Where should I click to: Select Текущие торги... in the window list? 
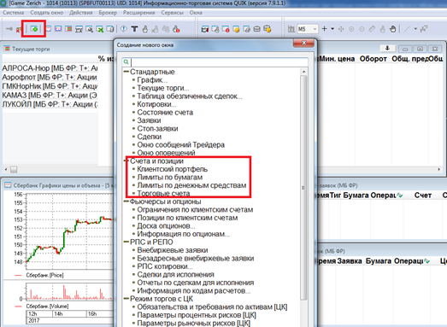point(162,88)
